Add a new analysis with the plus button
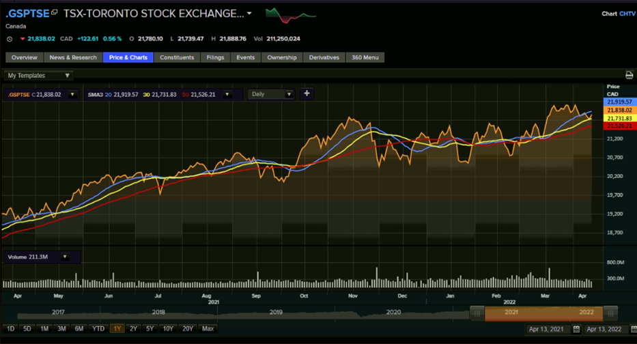This screenshot has height=344, width=637. pos(307,94)
